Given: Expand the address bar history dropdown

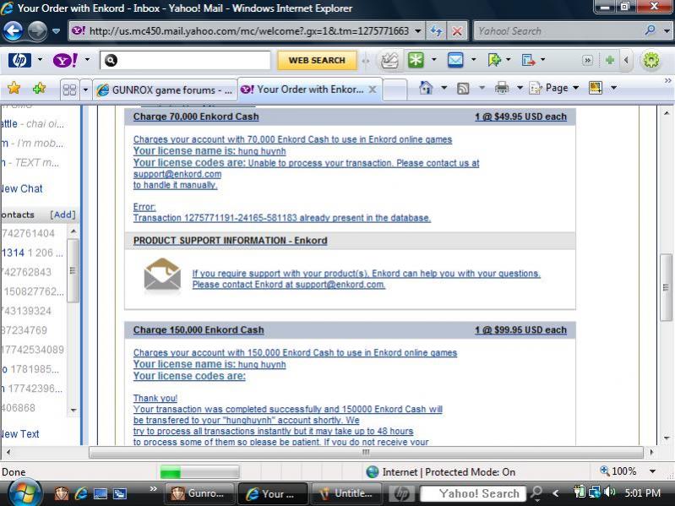Looking at the screenshot, I should 419,31.
